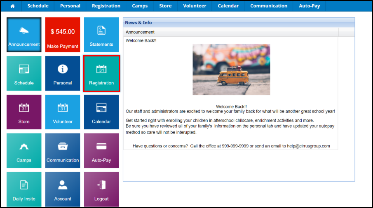Open the Announcement megaphone tile

point(24,35)
